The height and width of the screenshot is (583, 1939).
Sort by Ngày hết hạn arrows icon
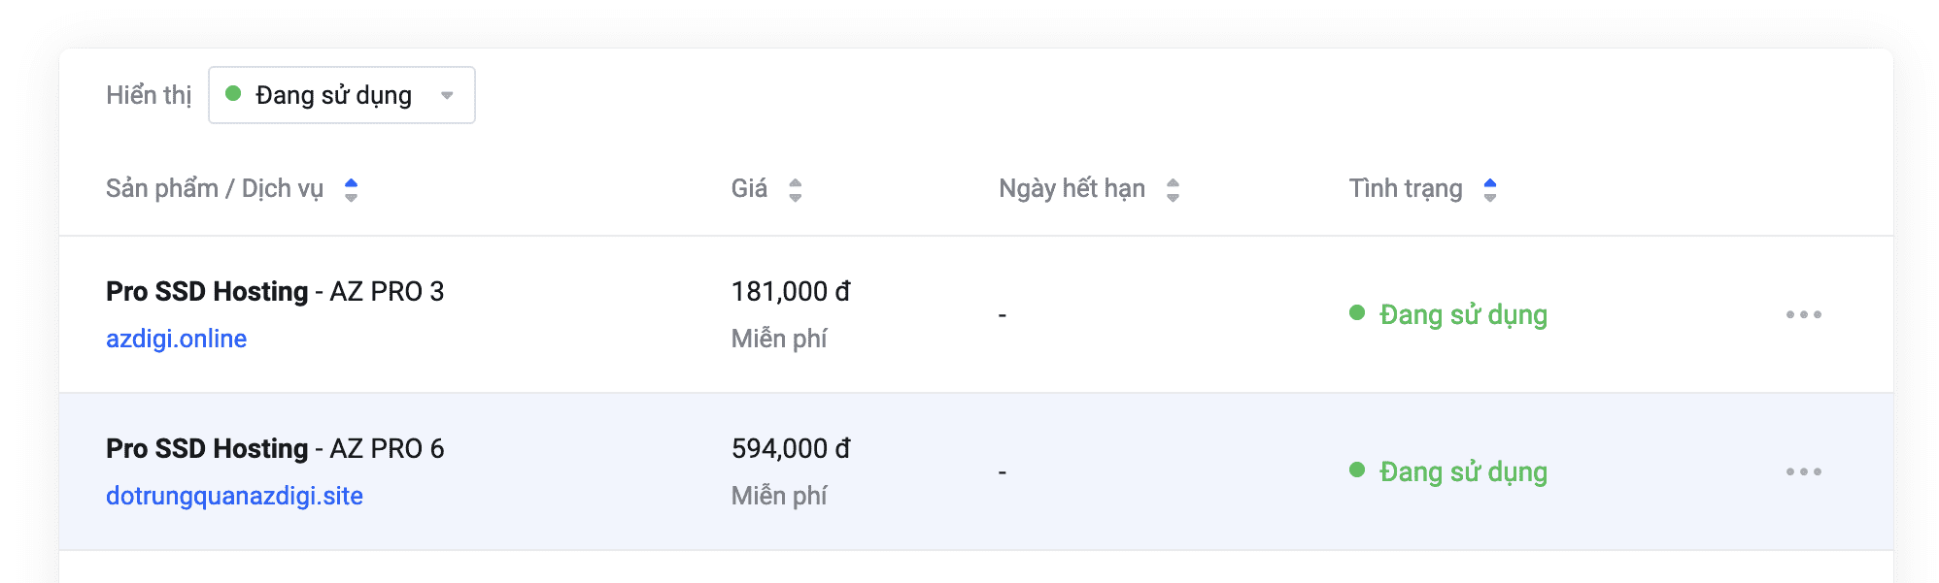tap(1173, 189)
